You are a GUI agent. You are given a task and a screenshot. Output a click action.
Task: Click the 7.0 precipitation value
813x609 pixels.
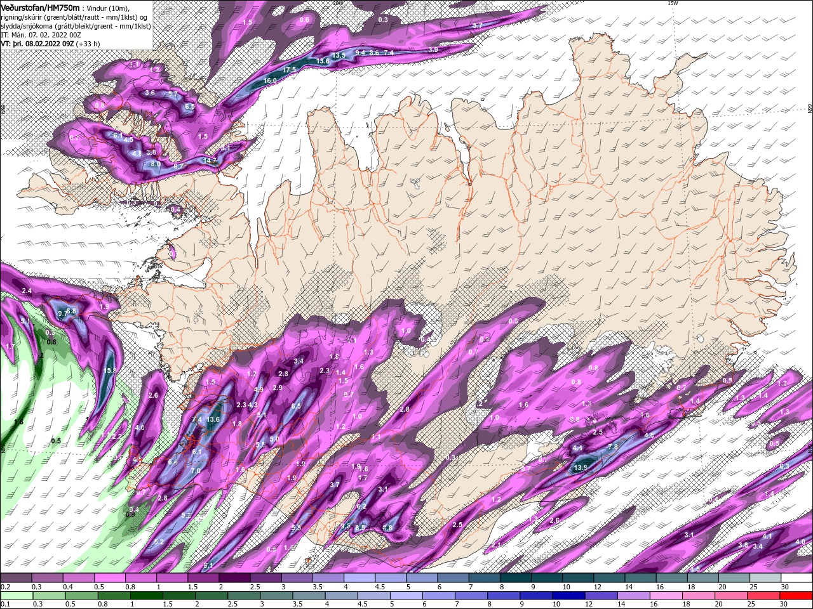[x=196, y=471]
